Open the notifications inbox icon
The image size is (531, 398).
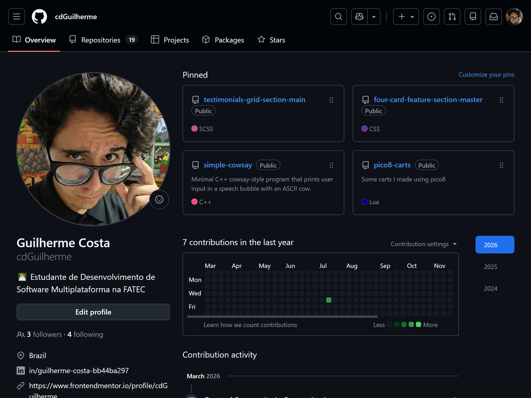click(493, 17)
